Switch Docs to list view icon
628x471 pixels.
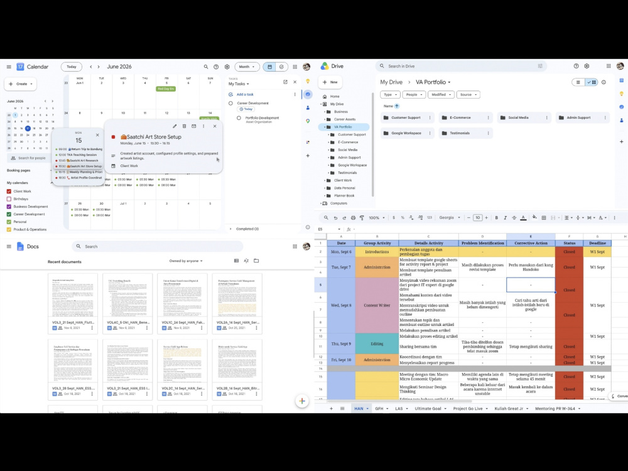click(x=236, y=261)
